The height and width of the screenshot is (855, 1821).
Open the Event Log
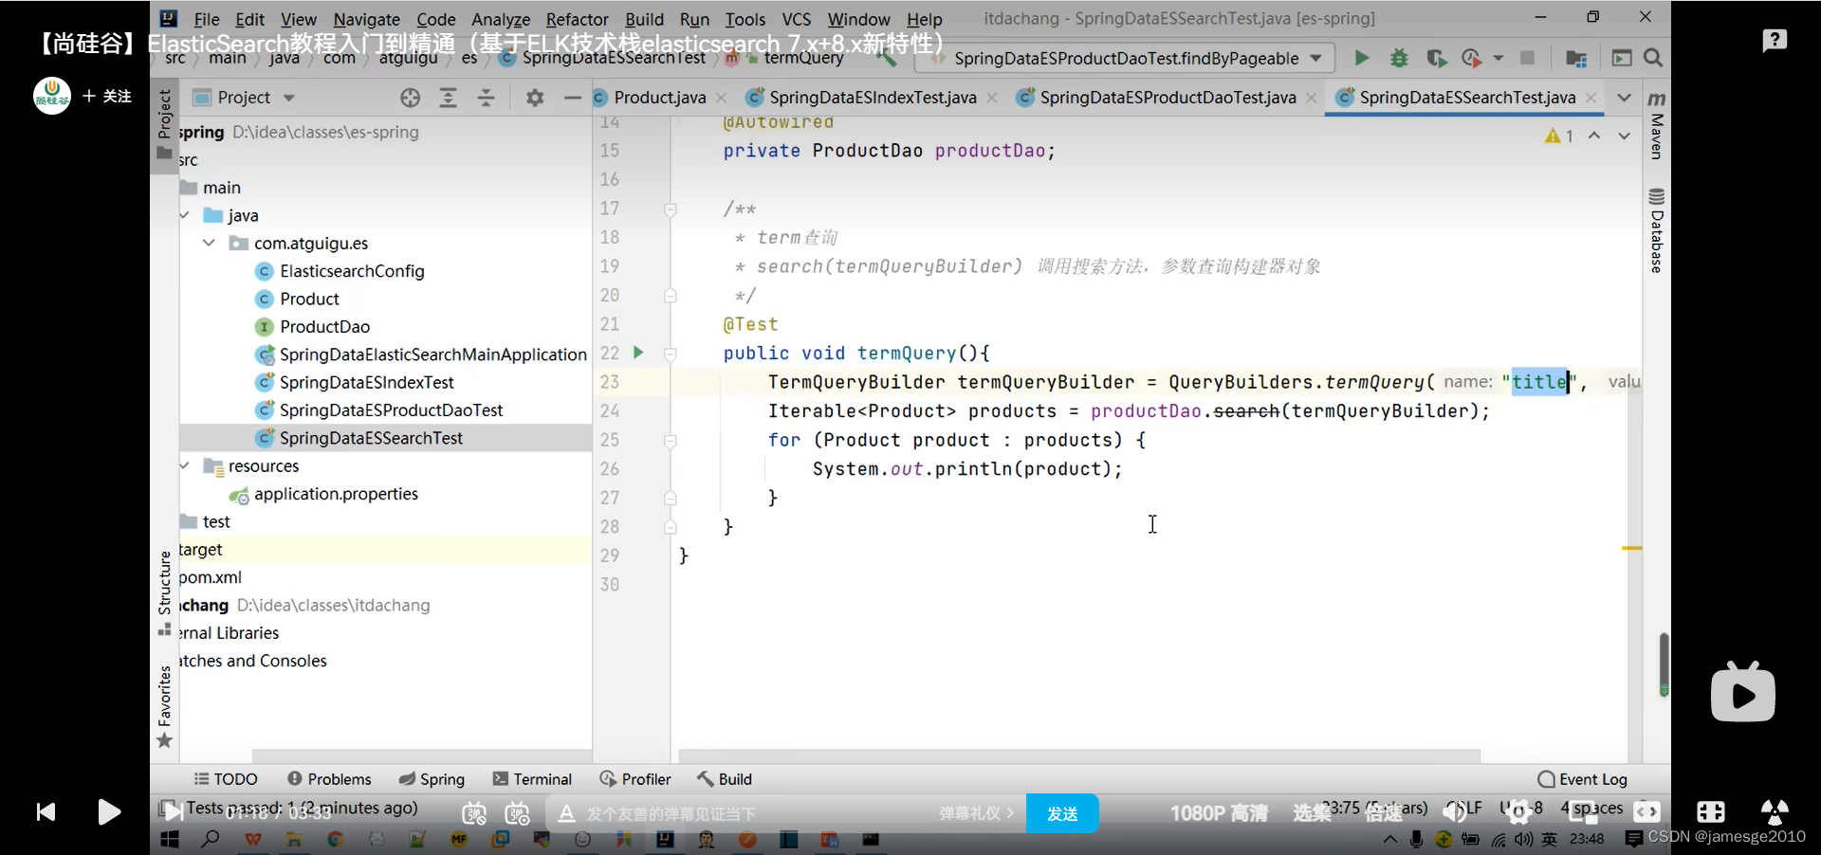(x=1582, y=779)
